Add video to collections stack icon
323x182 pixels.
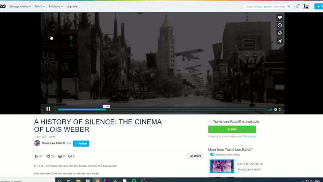point(280,33)
